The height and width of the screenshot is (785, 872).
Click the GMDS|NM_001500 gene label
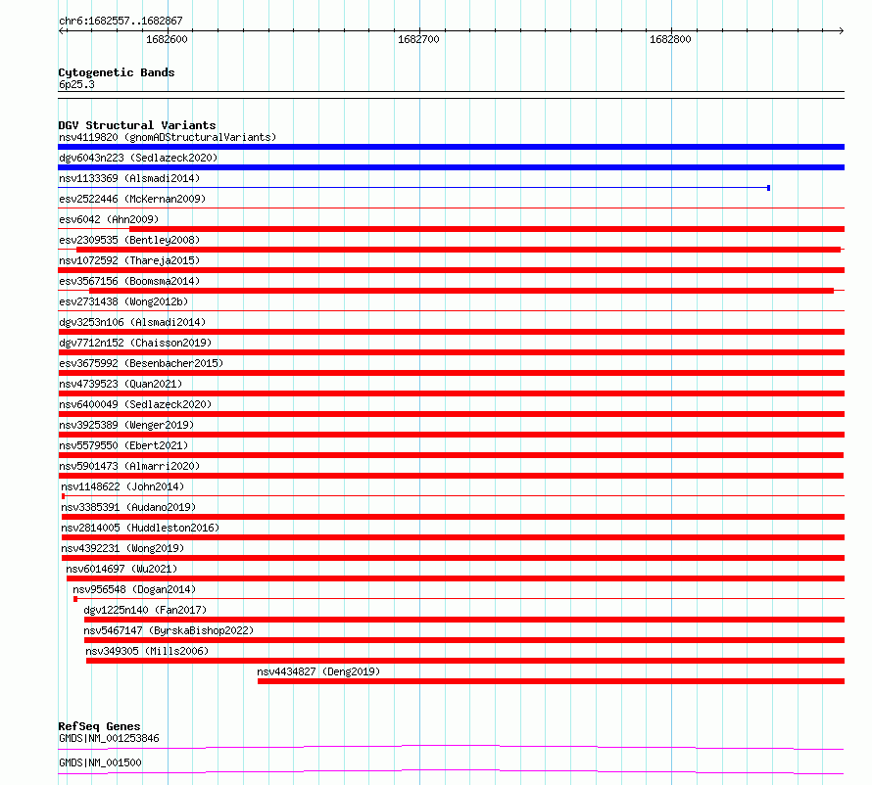[x=100, y=762]
